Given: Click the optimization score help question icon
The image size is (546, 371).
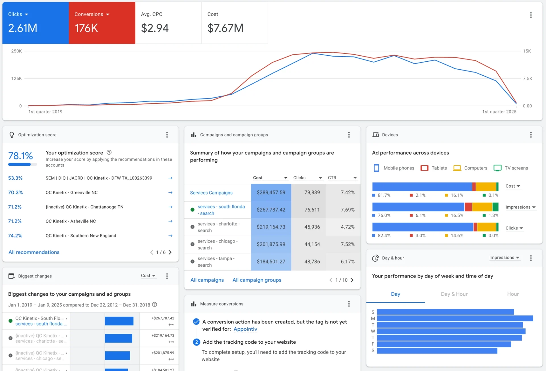Looking at the screenshot, I should (x=109, y=152).
